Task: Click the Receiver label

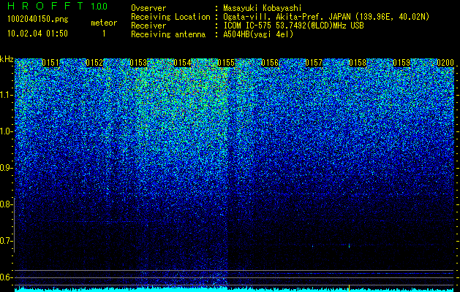Action: (148, 26)
